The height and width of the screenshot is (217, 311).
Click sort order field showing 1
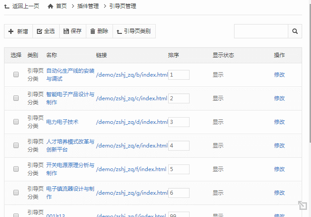(x=179, y=75)
